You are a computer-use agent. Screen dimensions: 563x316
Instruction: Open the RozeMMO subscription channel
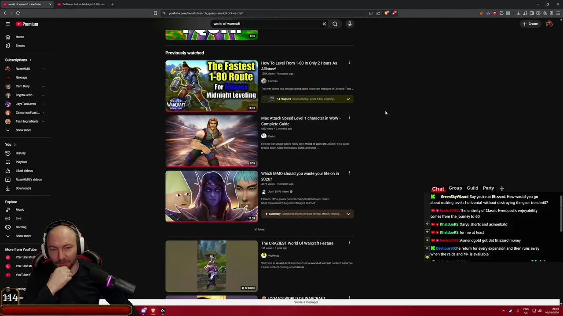(x=23, y=68)
